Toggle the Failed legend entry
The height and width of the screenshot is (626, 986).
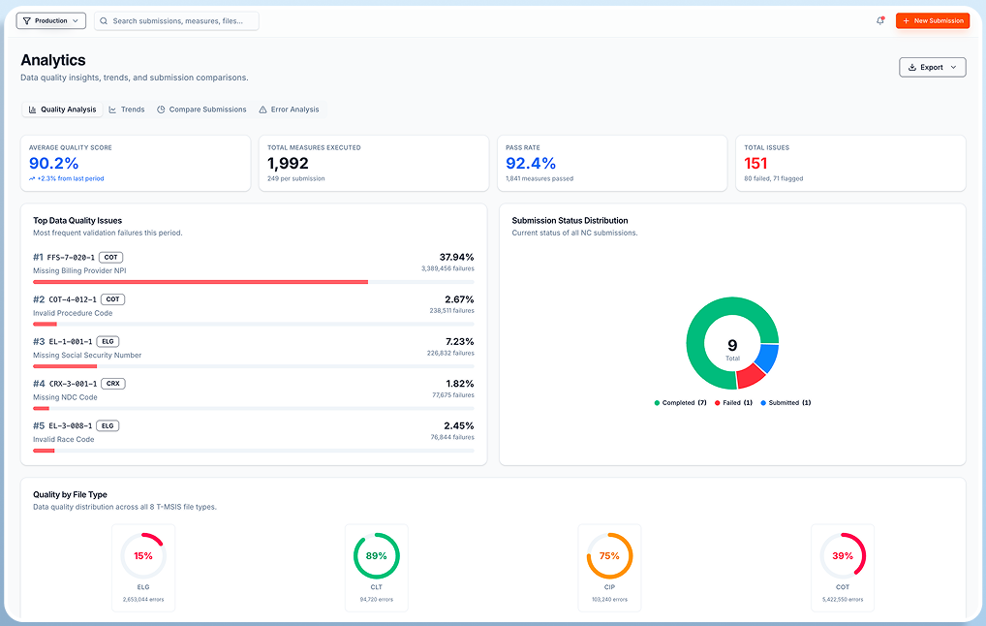[733, 403]
